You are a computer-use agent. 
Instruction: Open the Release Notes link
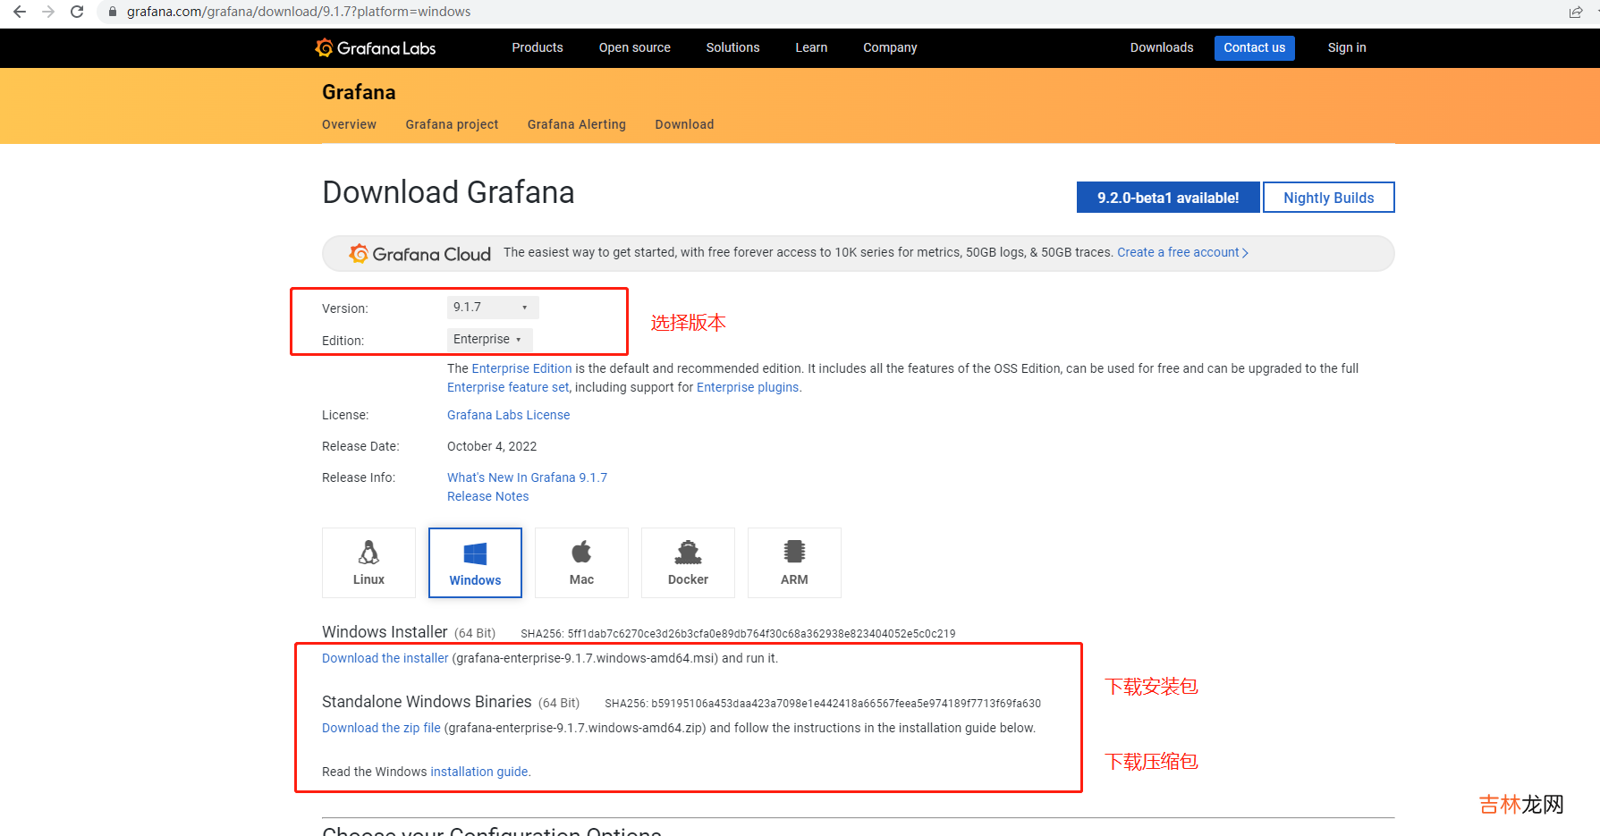[487, 496]
